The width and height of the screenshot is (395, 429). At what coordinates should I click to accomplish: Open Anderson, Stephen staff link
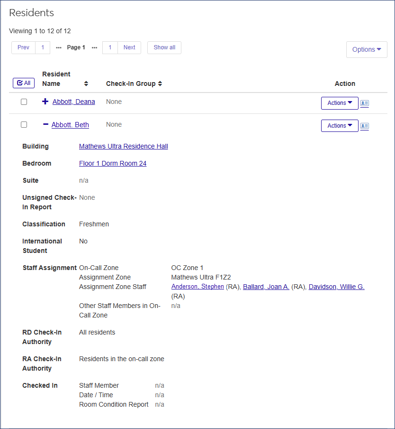(x=197, y=287)
